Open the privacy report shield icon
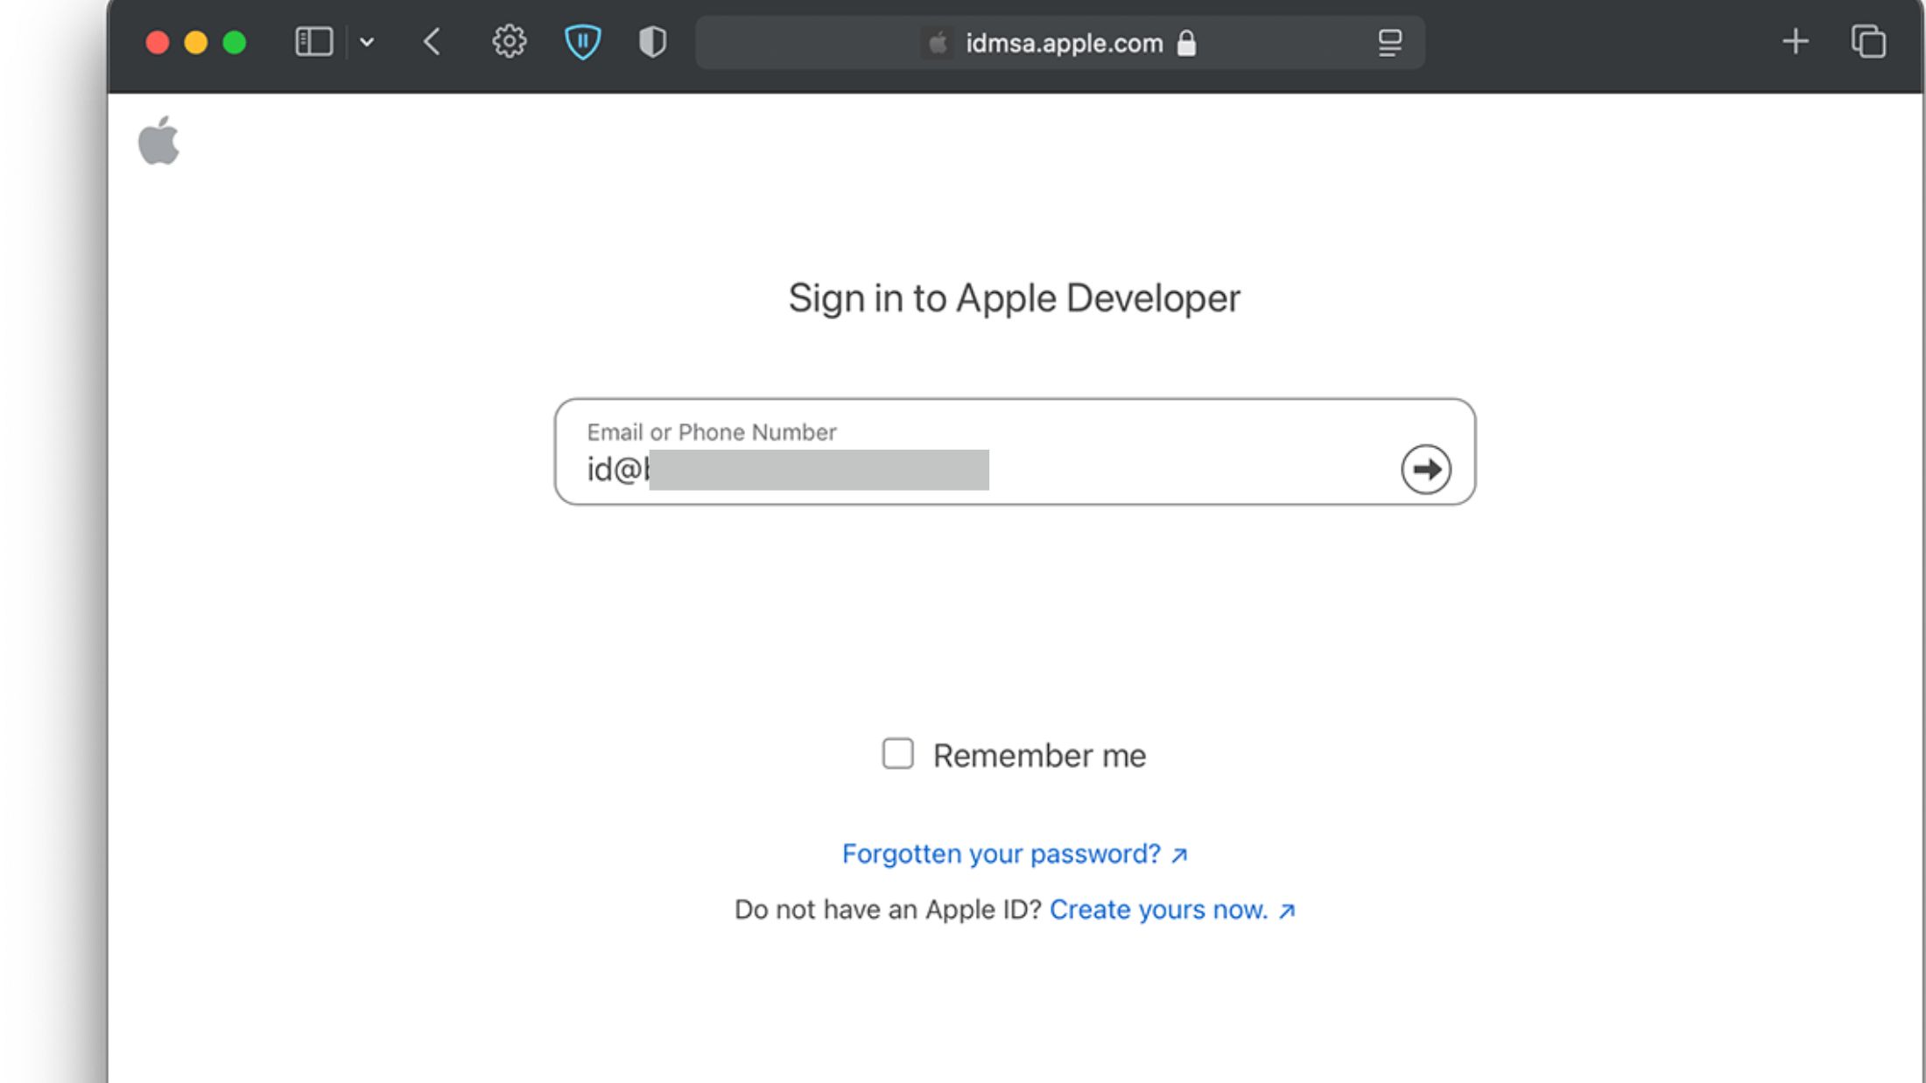The width and height of the screenshot is (1926, 1083). [652, 42]
